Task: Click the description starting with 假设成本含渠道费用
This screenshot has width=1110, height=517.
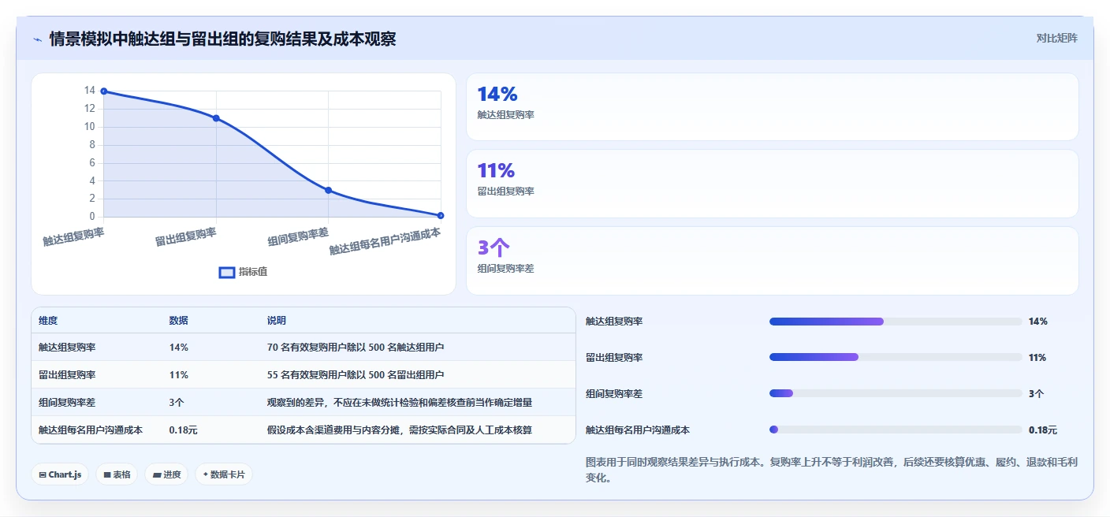Action: 400,430
